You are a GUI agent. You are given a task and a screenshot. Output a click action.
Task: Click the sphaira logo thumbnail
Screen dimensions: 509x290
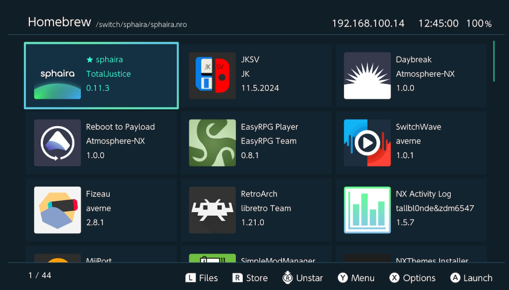tap(57, 76)
